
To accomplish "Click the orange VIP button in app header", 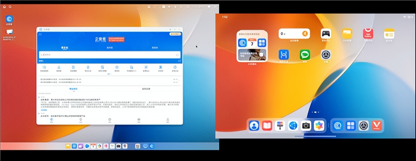I will click(175, 34).
